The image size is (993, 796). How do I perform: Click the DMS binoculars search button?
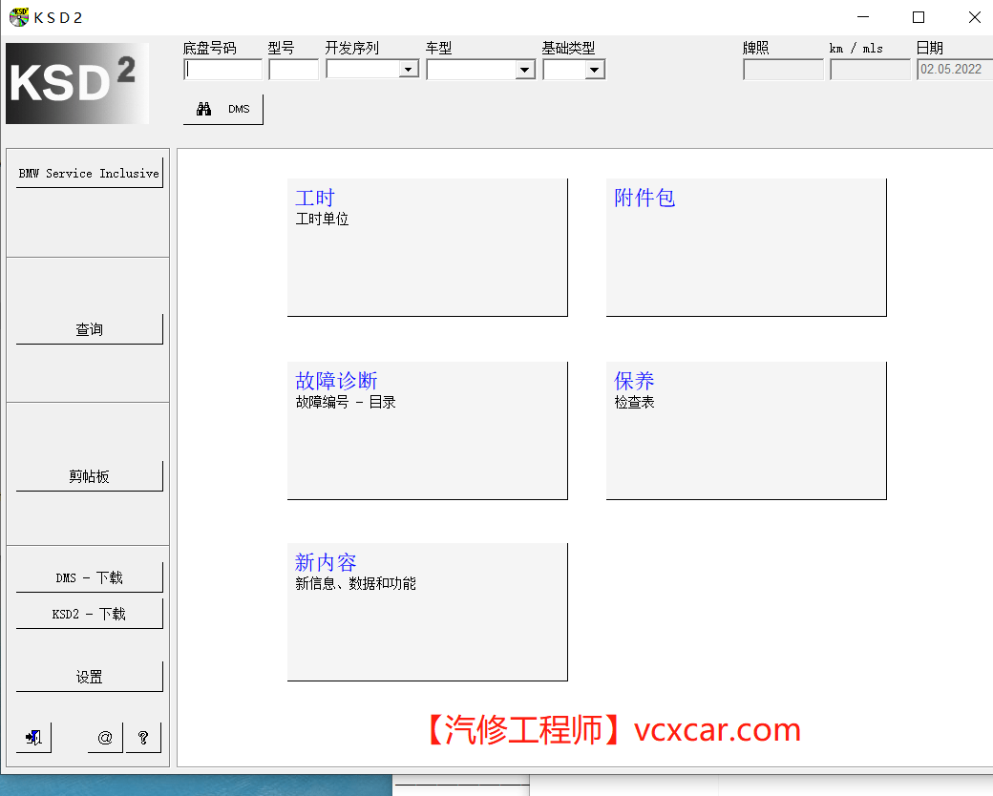coord(222,109)
